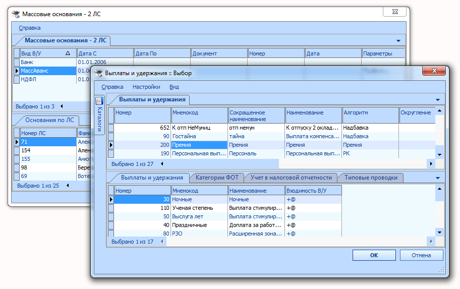Switch to Учет в налоговой отчетности tab
The width and height of the screenshot is (460, 289).
291,178
